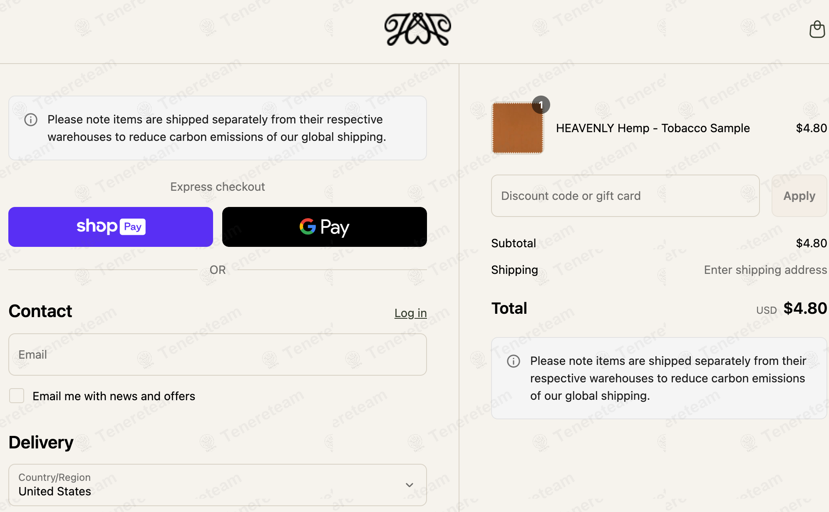This screenshot has width=829, height=512.
Task: Click the Apply discount button
Action: tap(799, 196)
